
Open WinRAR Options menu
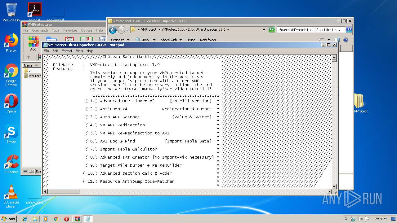tap(87, 30)
